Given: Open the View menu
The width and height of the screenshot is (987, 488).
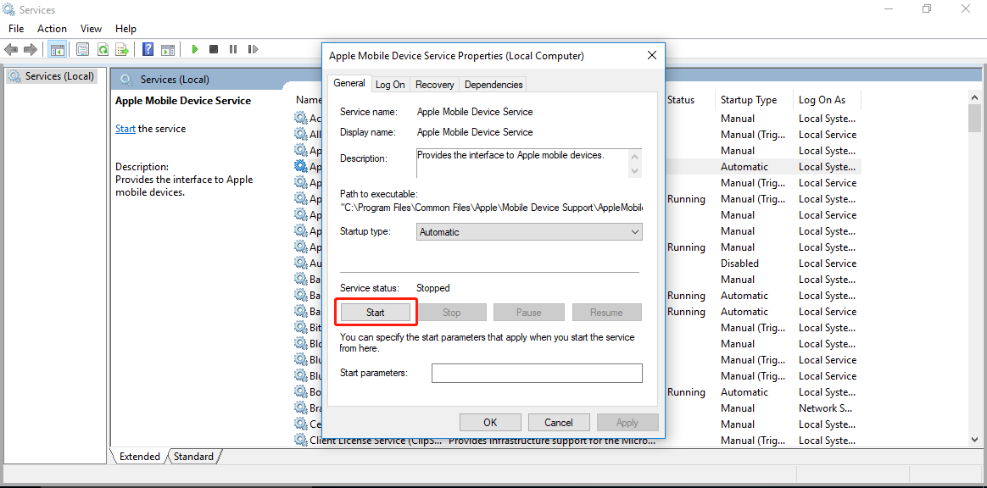Looking at the screenshot, I should [91, 28].
